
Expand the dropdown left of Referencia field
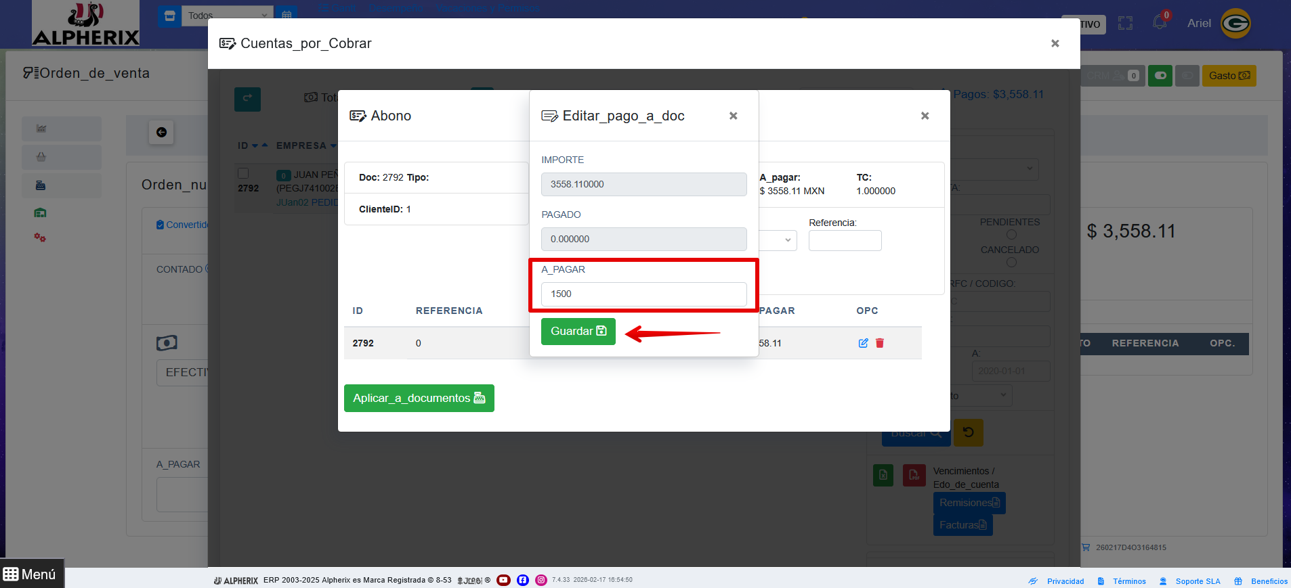[778, 240]
